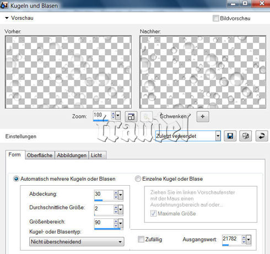Click the randomize parameters dice icon
270x254 pixels.
(x=246, y=136)
